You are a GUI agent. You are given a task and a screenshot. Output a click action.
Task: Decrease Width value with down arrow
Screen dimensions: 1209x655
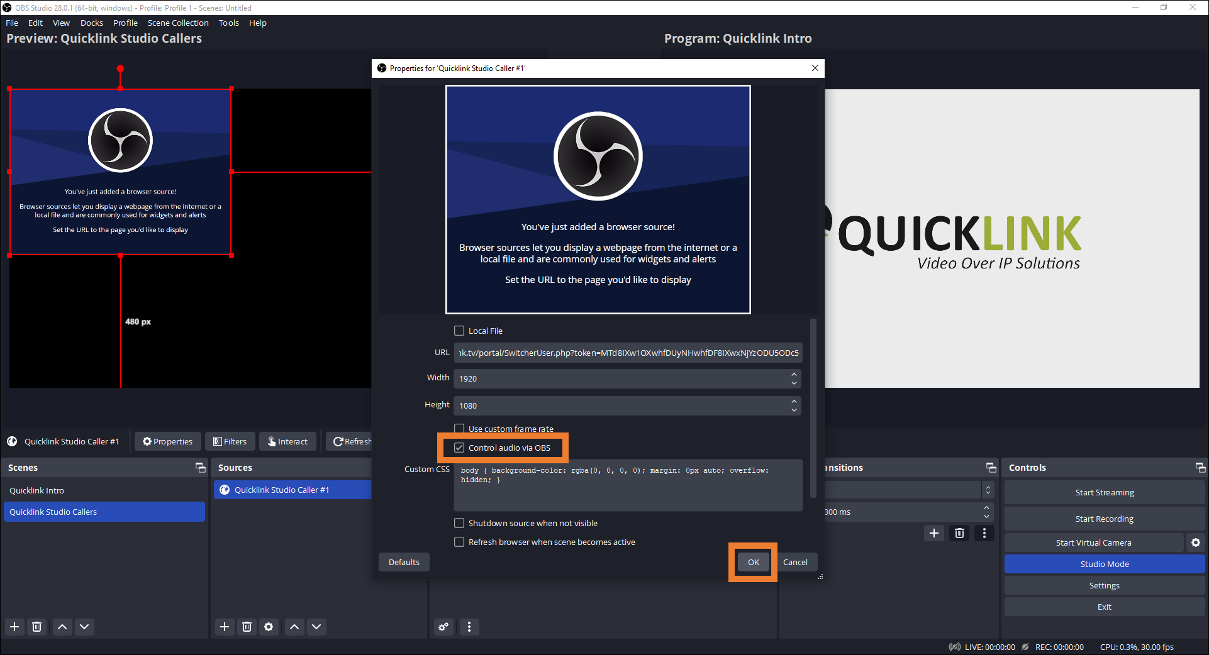tap(794, 383)
